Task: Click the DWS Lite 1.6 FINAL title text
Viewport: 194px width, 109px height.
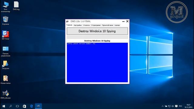Action: 81,21
